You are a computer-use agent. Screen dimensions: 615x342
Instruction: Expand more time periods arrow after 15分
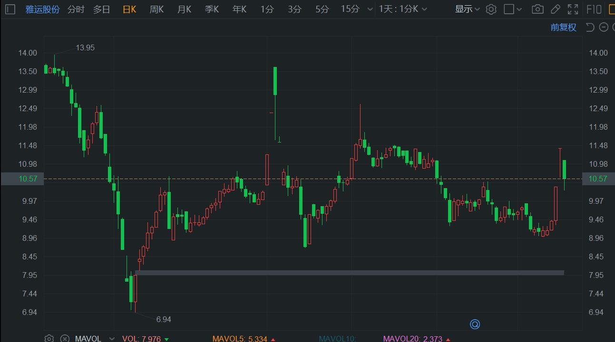(x=370, y=9)
